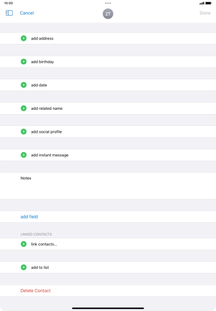Tap the green plus beside add related name
The height and width of the screenshot is (311, 216).
[x=24, y=108]
